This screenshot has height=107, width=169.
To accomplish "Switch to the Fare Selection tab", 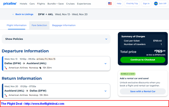I will [39, 25].
